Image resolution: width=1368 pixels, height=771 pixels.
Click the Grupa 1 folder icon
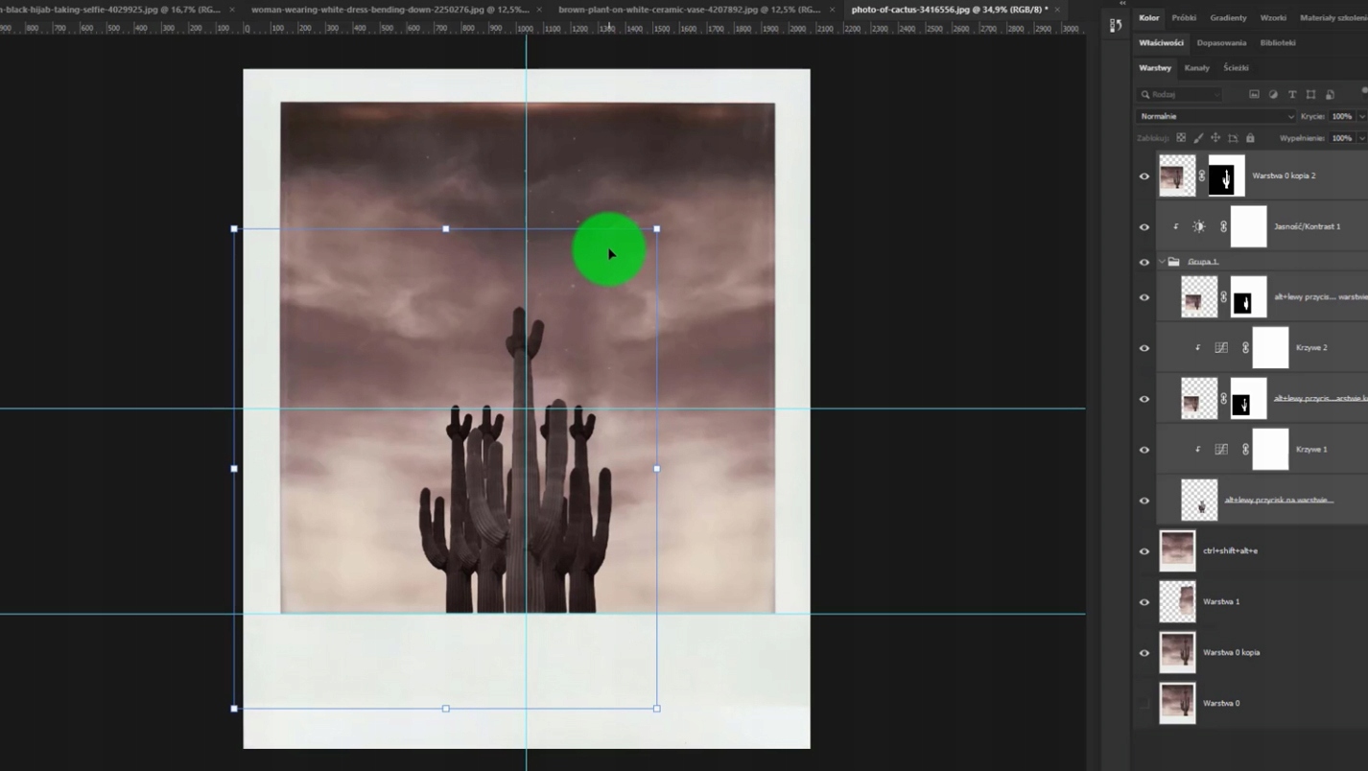1173,262
